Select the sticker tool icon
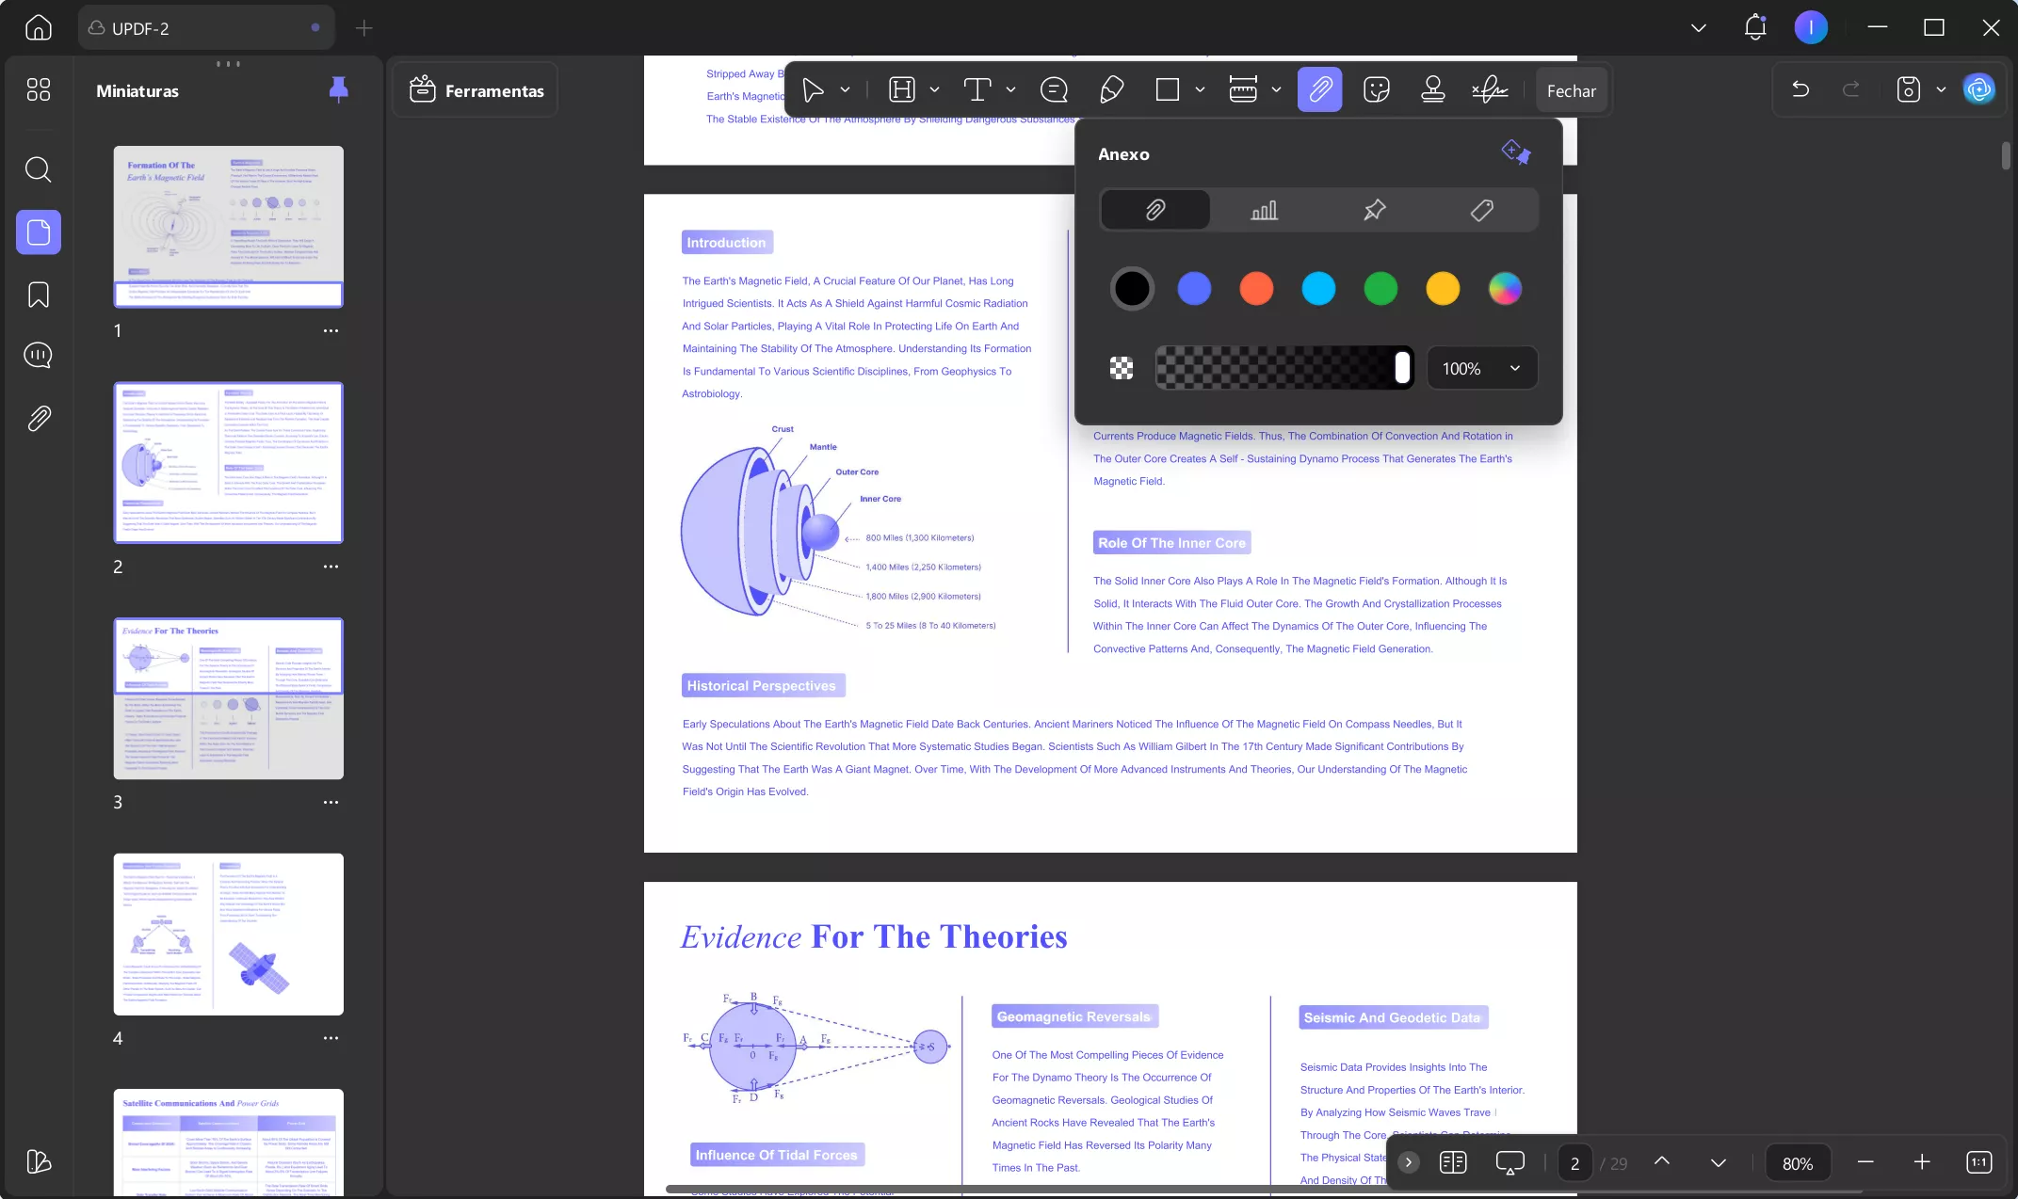Viewport: 2018px width, 1199px height. pyautogui.click(x=1376, y=90)
